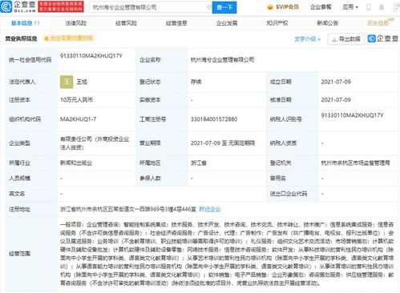Clear the search box with the X icon

click(x=208, y=7)
